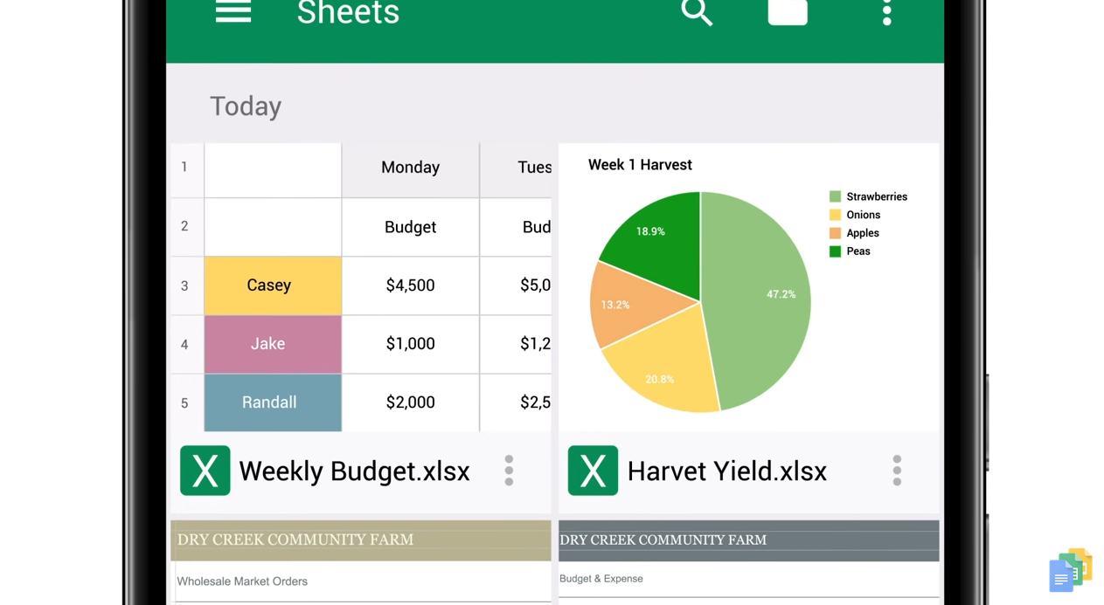Tap the Excel icon beside Weekly Budget.xlsx
This screenshot has height=605, width=1104.
(x=205, y=471)
